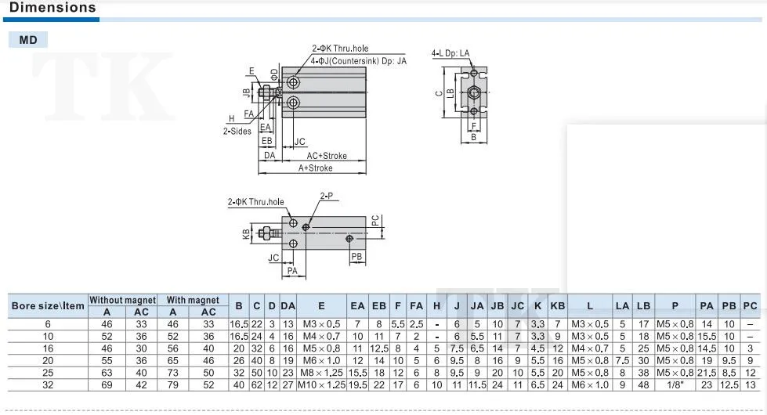Click the 'Without magnet' column header
This screenshot has height=415, width=767.
point(121,300)
